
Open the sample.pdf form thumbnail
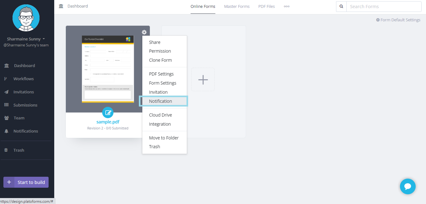pyautogui.click(x=108, y=69)
